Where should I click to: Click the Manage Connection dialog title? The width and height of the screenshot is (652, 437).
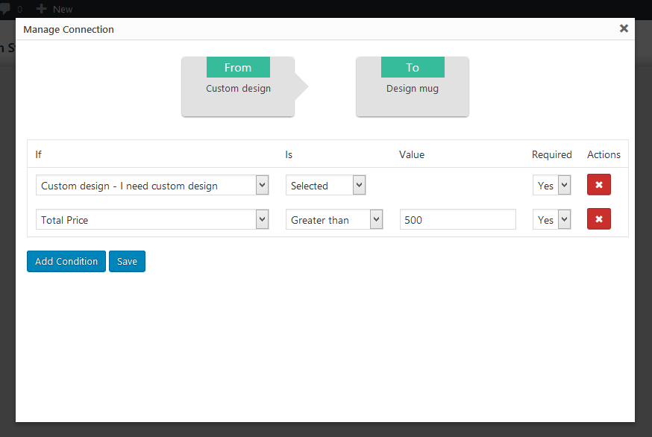tap(69, 30)
